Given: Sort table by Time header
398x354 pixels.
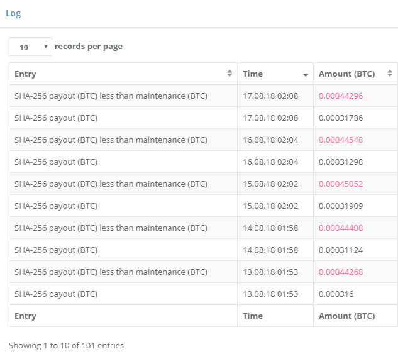Looking at the screenshot, I should click(253, 74).
